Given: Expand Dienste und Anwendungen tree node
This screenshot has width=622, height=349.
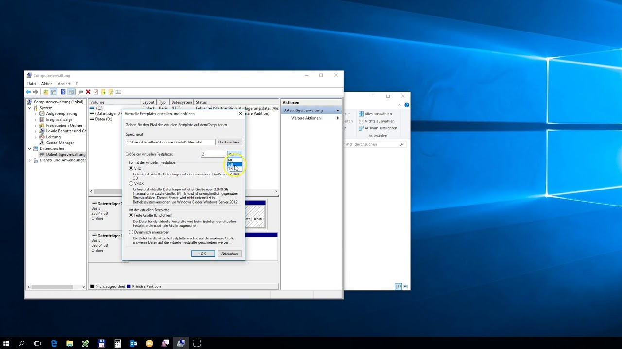Looking at the screenshot, I should tap(30, 160).
